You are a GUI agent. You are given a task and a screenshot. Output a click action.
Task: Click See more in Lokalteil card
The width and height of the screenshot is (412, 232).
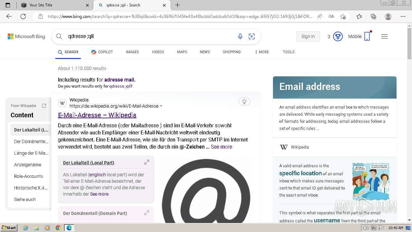99,194
